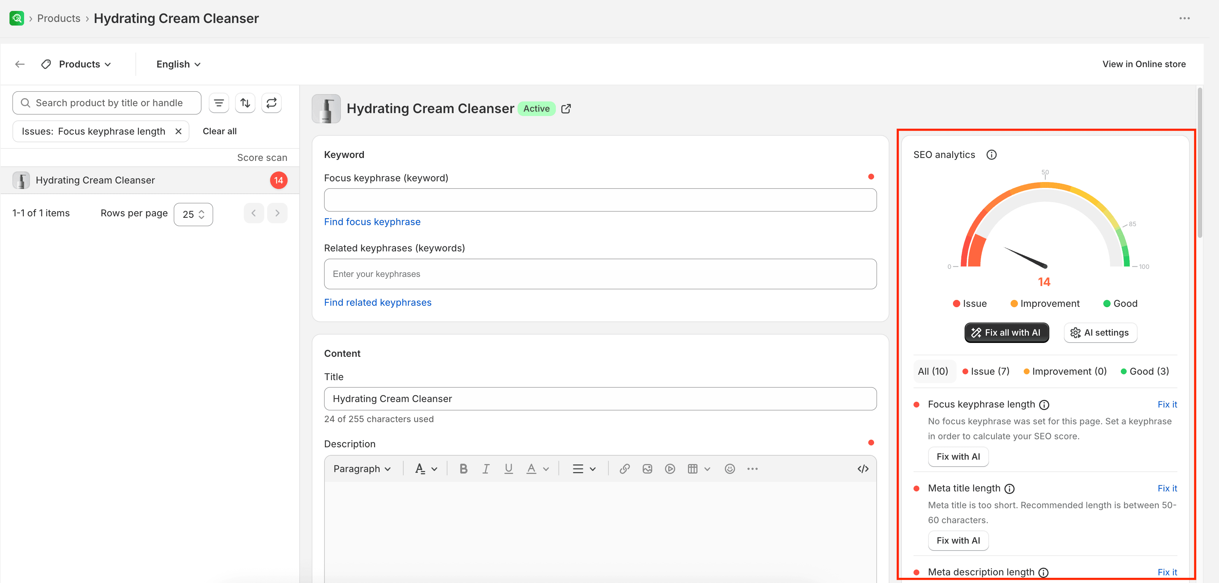Click Fix all with AI button
1219x583 pixels.
pos(1007,333)
